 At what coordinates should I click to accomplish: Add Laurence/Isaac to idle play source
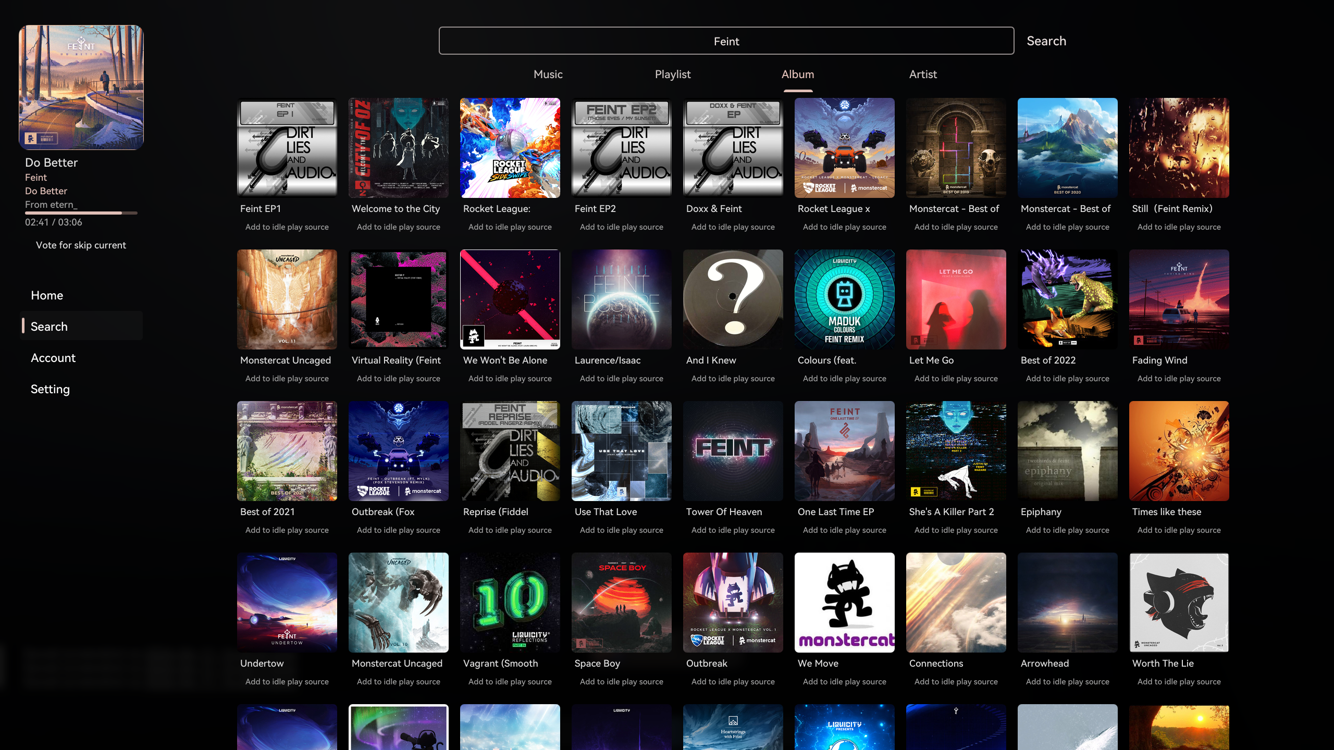(x=622, y=379)
